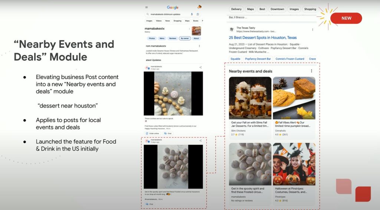Share the mamabakestx post from 3 days ago
Screen dimensions: 380x210
[200, 67]
